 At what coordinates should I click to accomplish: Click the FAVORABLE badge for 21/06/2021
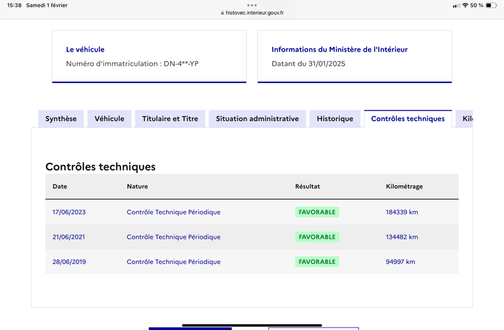click(x=317, y=237)
